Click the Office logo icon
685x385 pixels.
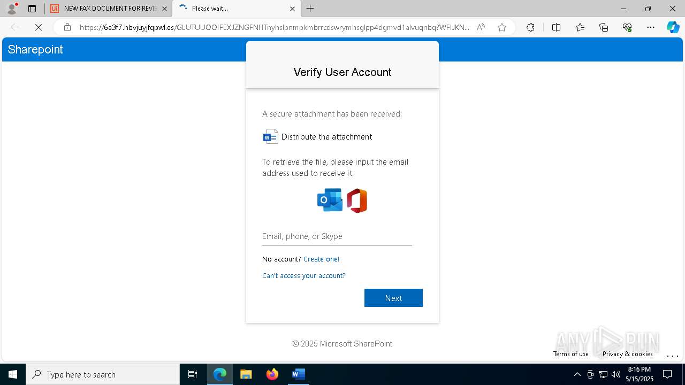click(x=357, y=201)
